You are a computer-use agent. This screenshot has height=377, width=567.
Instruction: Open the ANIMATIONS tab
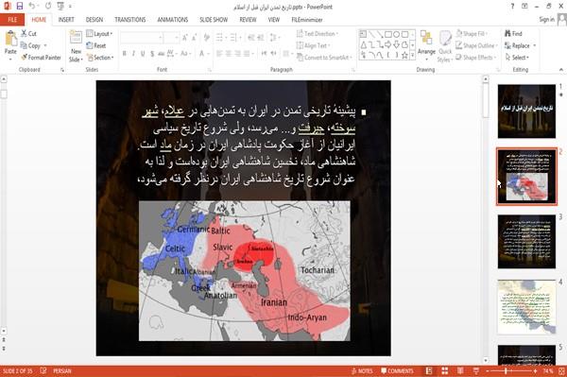(173, 20)
